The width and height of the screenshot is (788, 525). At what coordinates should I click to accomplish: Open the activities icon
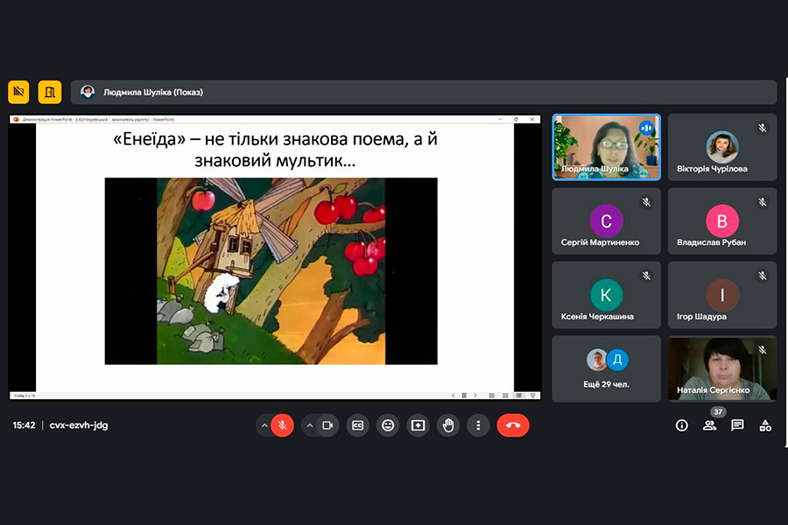click(x=765, y=425)
